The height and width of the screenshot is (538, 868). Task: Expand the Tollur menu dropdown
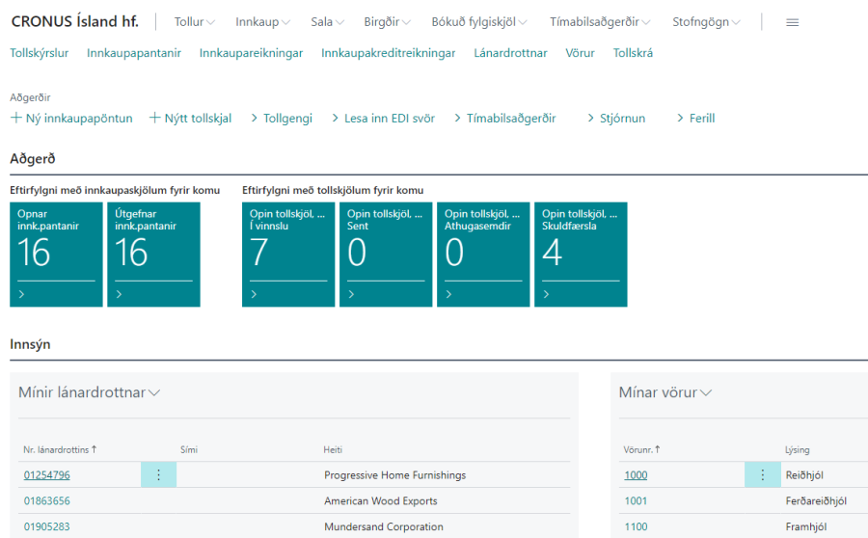tap(195, 22)
